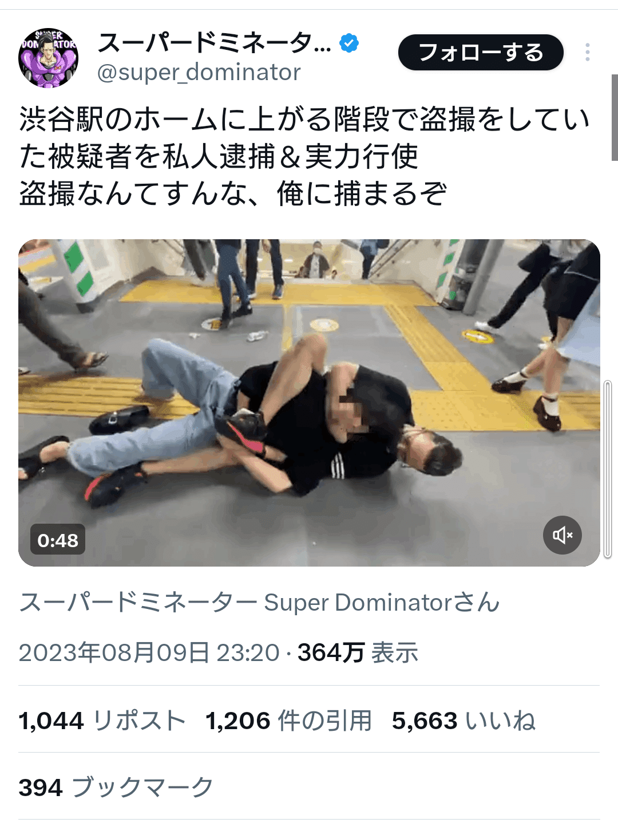Click the blue verified badge
Viewport: 618px width, 827px height.
point(349,43)
